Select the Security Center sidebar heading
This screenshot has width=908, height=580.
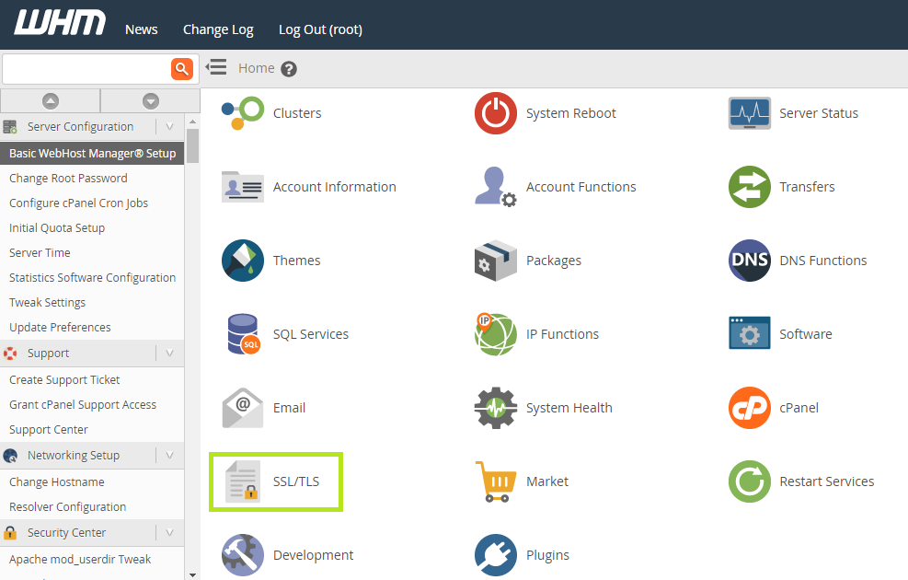point(66,532)
